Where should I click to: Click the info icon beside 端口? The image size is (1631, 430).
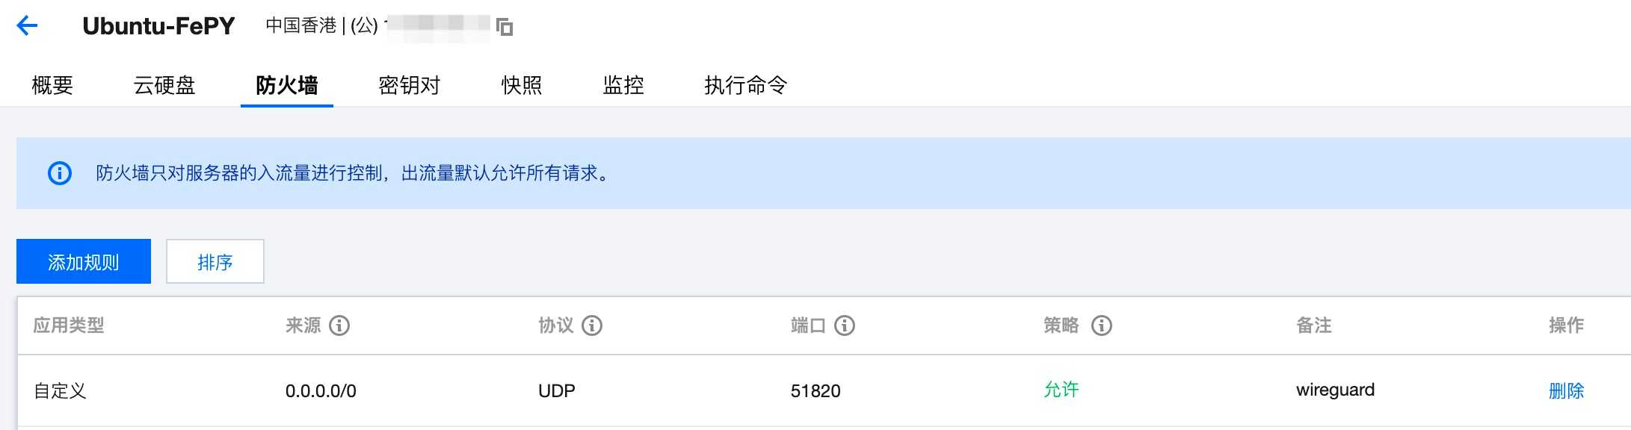click(845, 325)
